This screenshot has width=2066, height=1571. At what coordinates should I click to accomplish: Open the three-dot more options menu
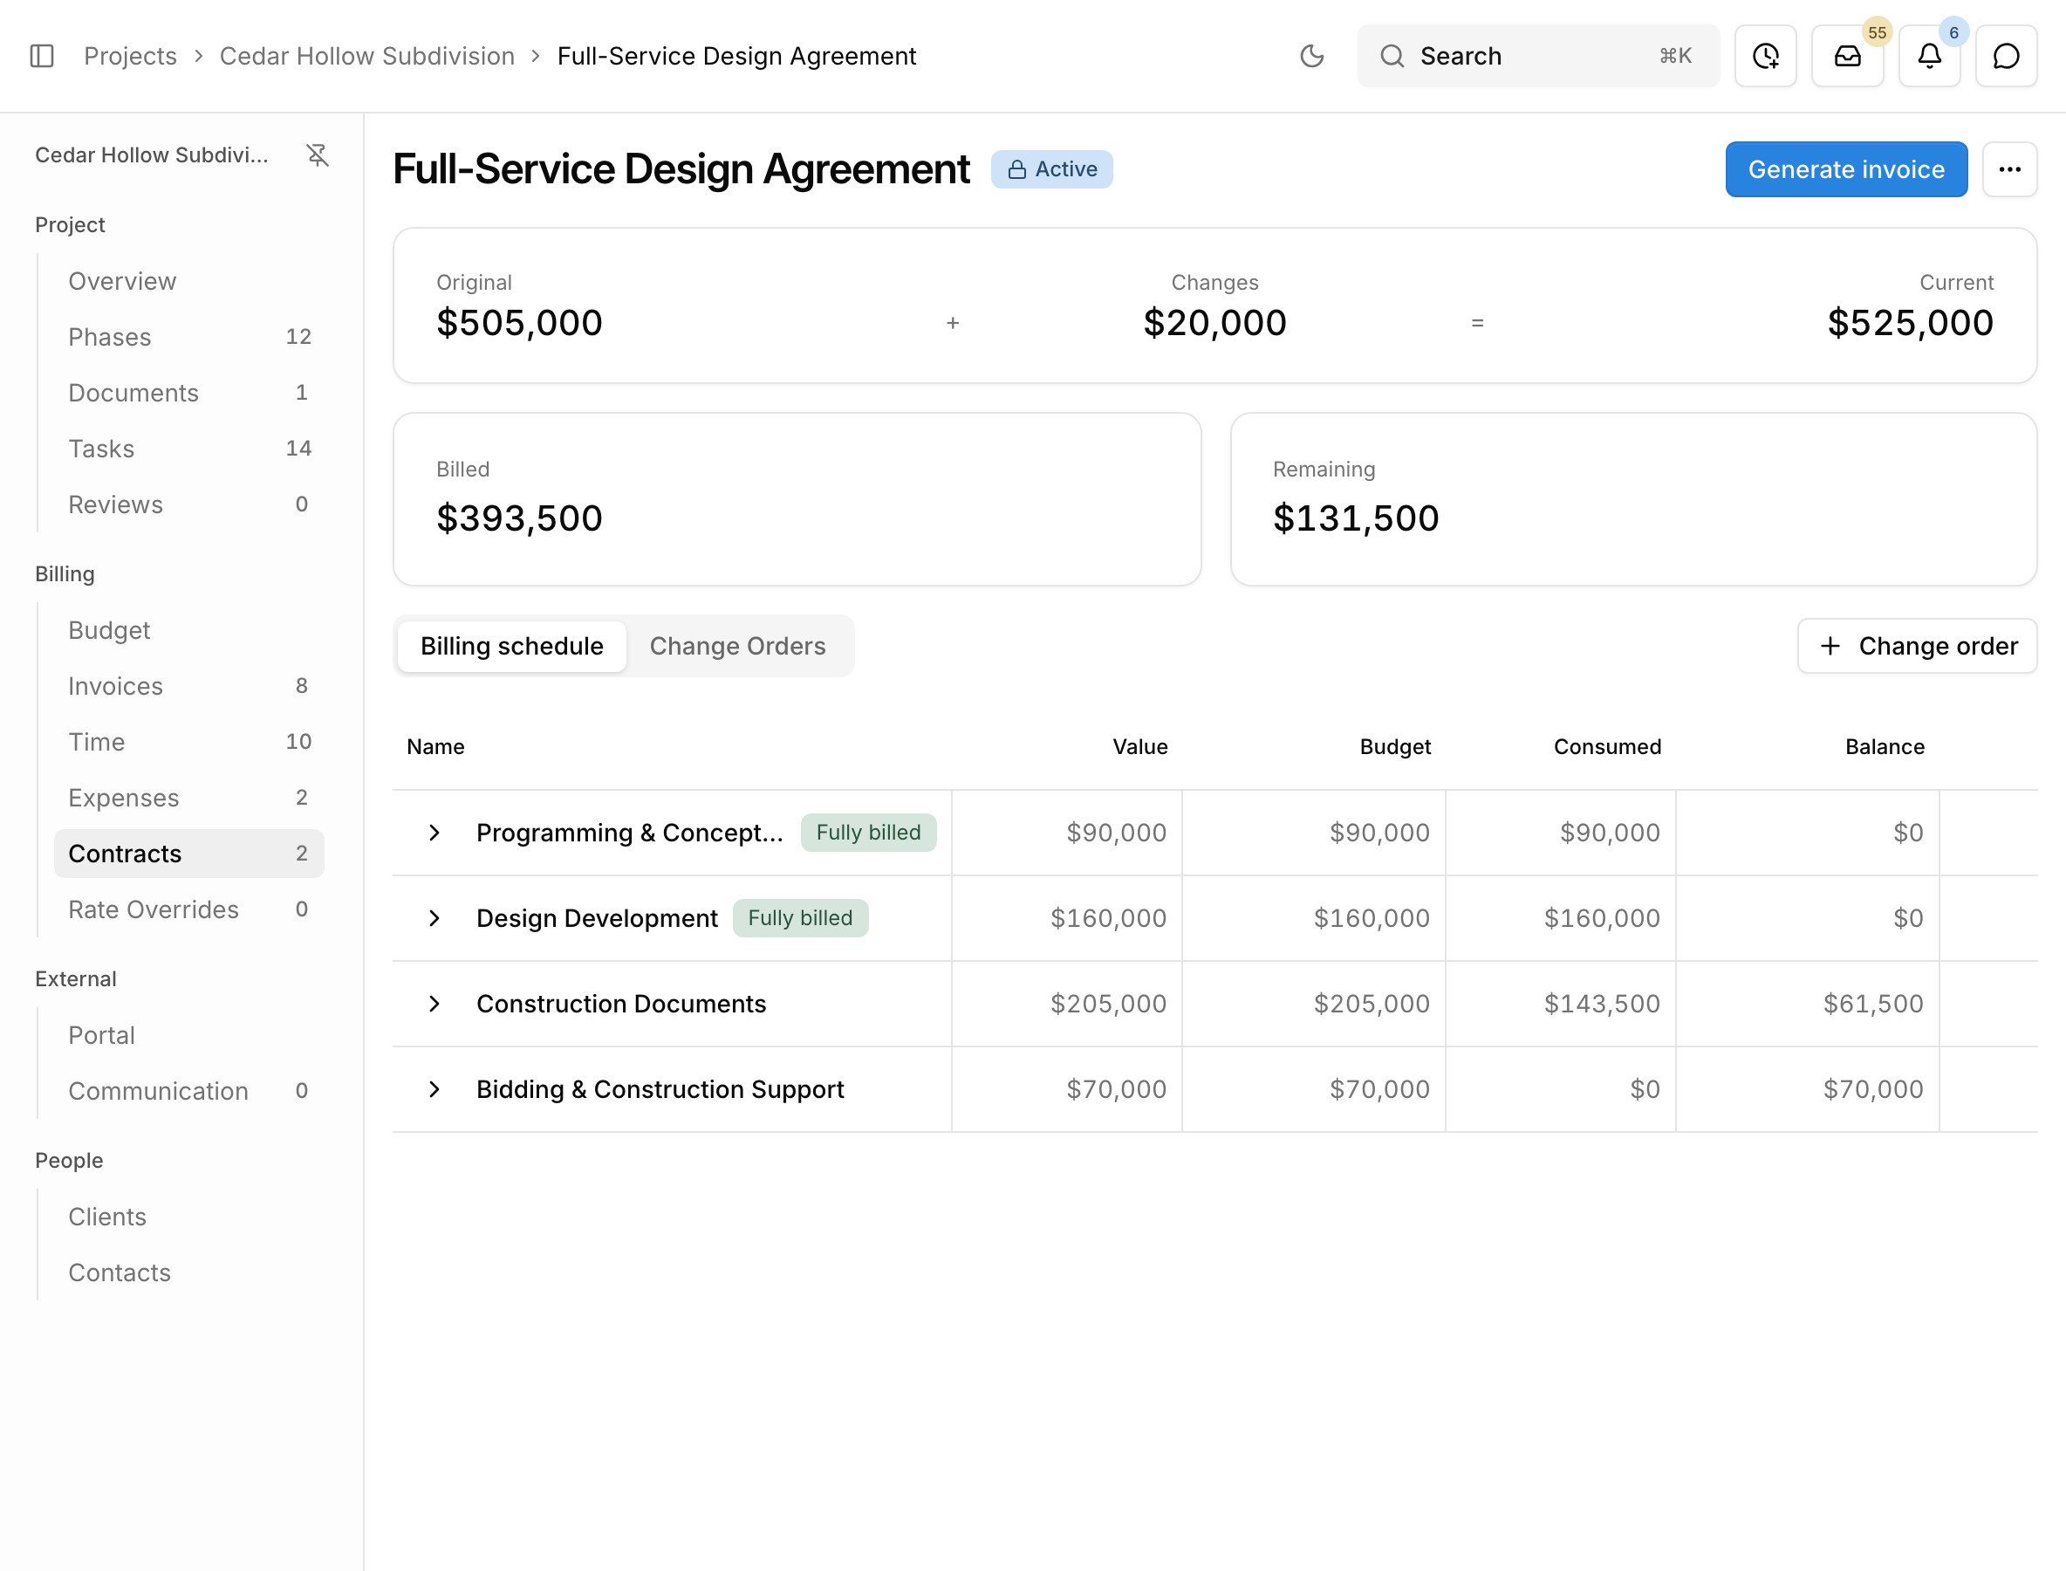click(2010, 169)
